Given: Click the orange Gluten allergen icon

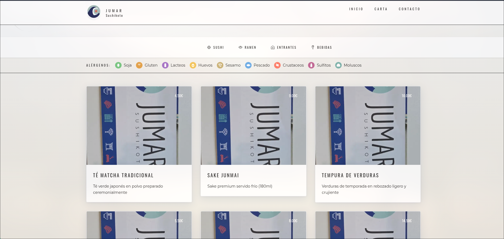Looking at the screenshot, I should 139,65.
